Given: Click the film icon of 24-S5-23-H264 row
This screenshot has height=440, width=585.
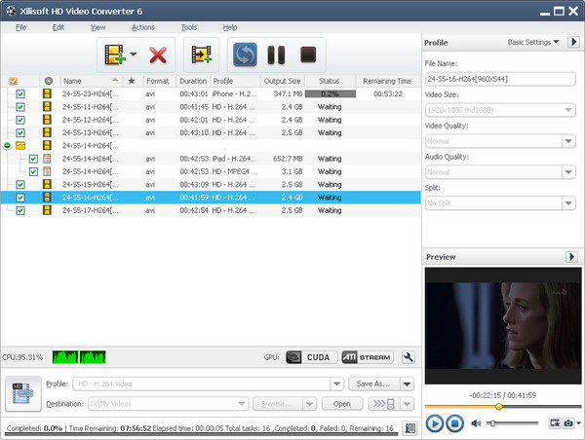Looking at the screenshot, I should (x=47, y=93).
